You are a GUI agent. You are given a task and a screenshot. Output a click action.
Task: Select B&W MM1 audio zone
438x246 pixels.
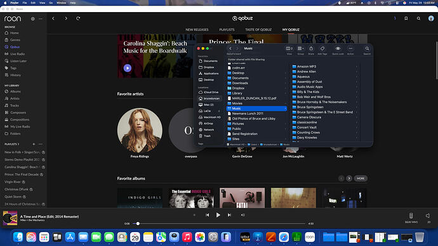(411, 217)
